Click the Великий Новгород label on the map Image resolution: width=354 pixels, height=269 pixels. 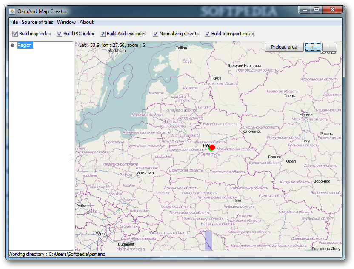pyautogui.click(x=245, y=66)
